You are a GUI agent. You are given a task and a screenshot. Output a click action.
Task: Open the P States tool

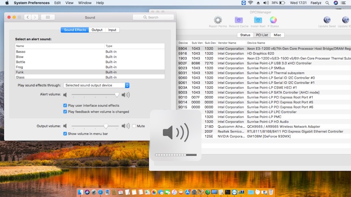273,20
